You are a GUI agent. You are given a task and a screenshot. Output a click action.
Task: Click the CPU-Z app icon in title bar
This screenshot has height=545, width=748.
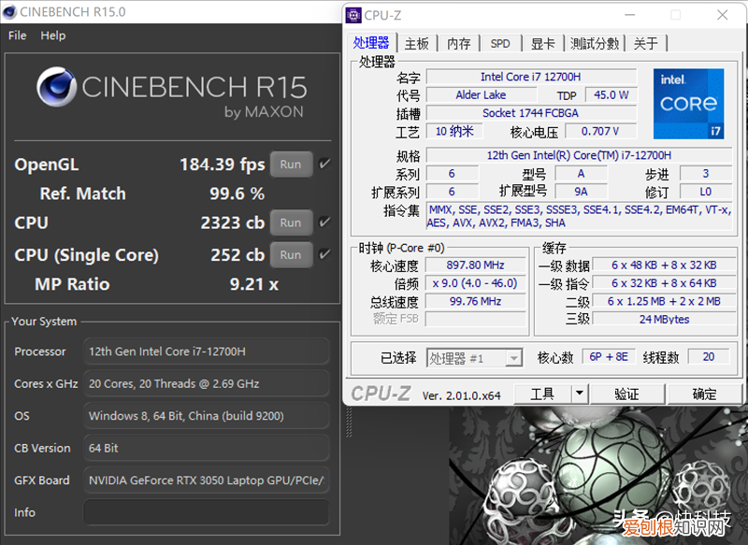point(353,14)
